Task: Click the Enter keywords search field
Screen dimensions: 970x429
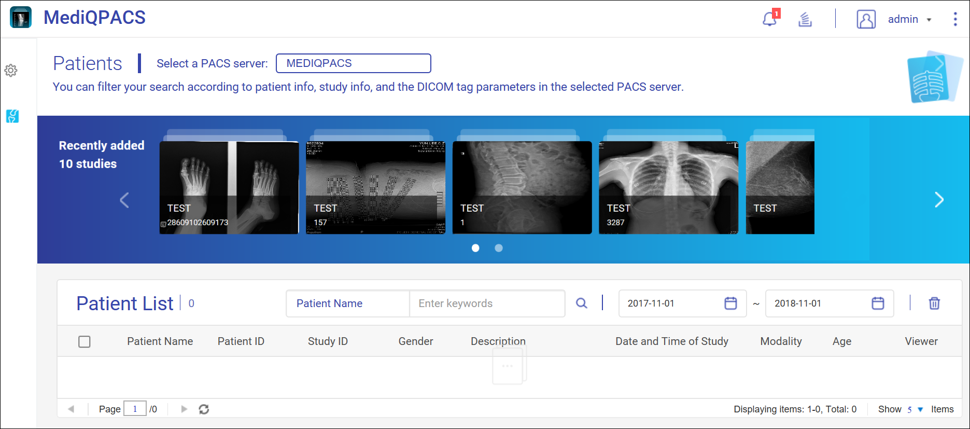Action: (486, 303)
